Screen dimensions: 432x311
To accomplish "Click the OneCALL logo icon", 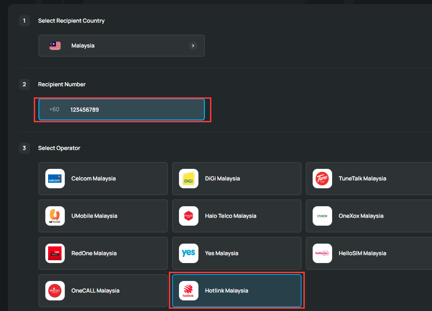I will pos(55,291).
